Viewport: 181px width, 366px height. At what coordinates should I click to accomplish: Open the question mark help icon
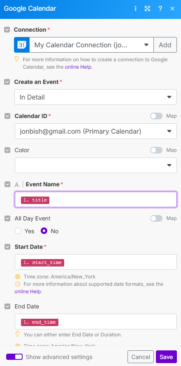(x=160, y=9)
